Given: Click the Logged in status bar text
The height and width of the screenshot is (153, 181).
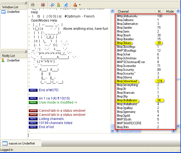Looking at the screenshot, I should (7, 150).
